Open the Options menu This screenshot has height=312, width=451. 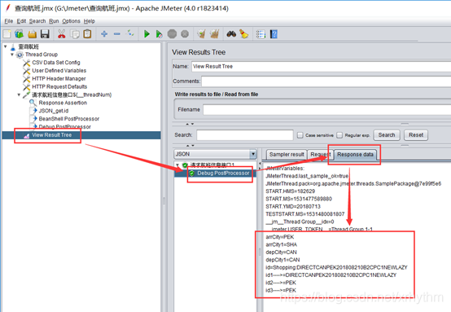[x=71, y=21]
